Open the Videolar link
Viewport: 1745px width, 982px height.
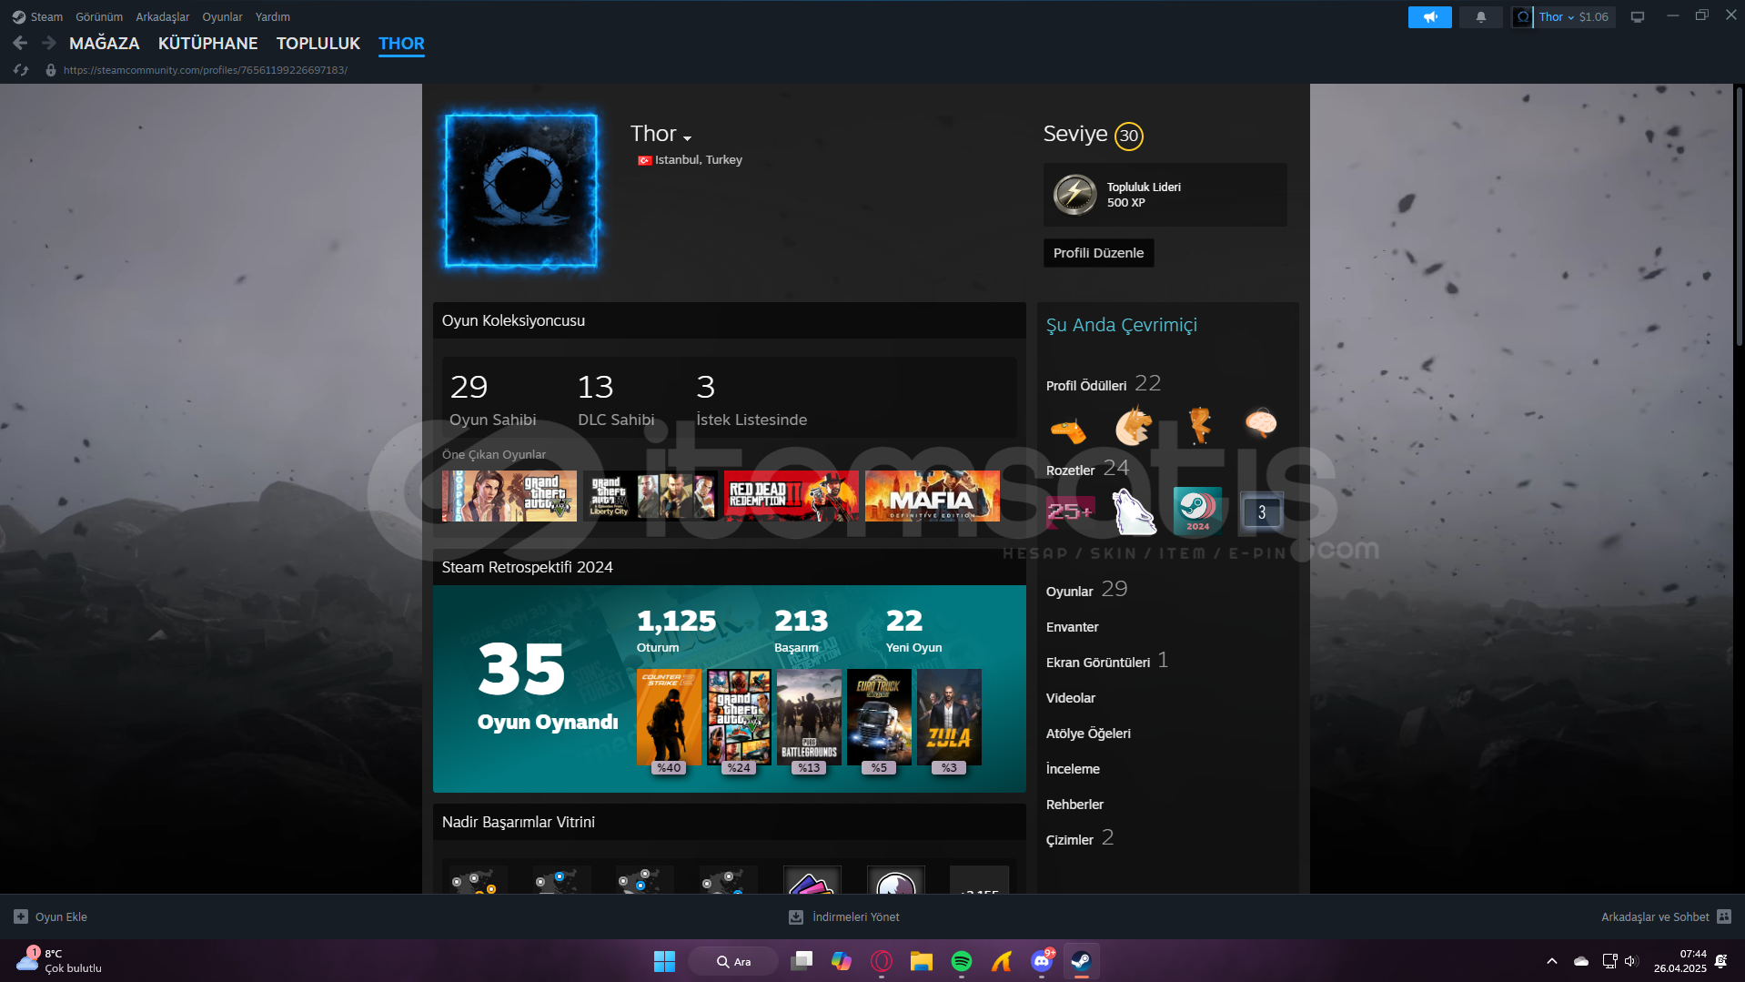1071,698
